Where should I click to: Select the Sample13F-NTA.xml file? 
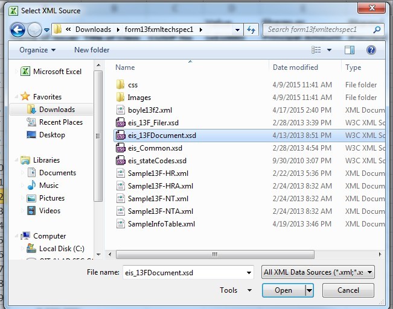249,211
